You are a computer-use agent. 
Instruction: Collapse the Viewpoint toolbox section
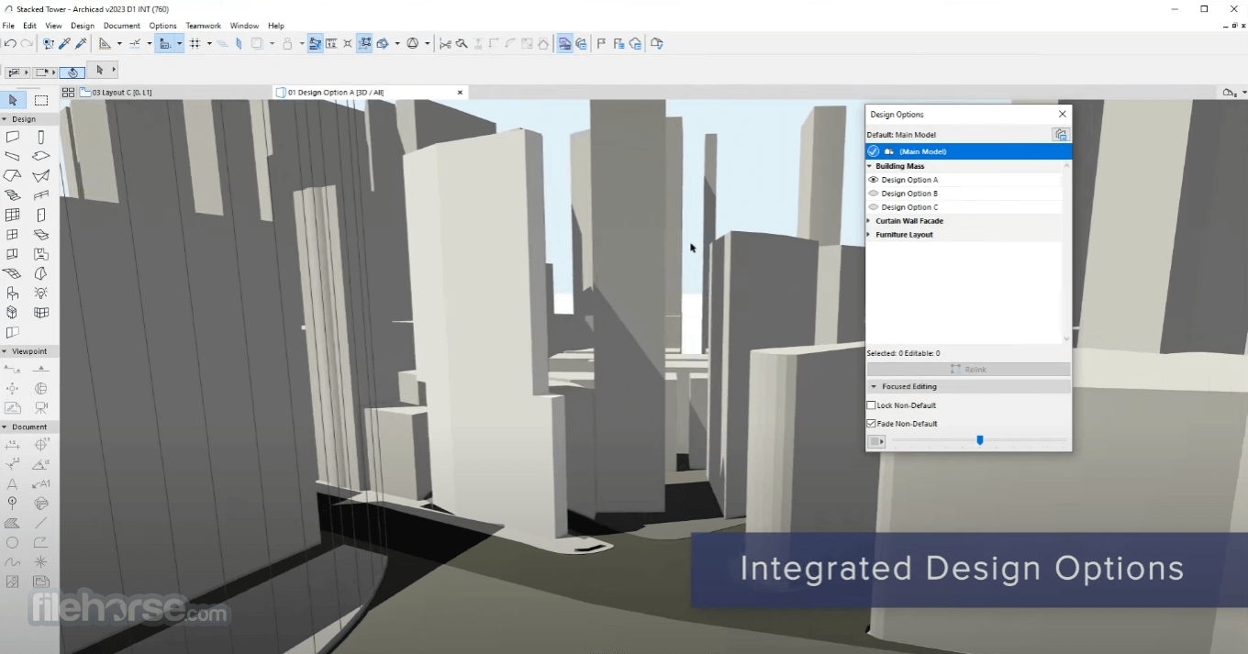point(5,351)
